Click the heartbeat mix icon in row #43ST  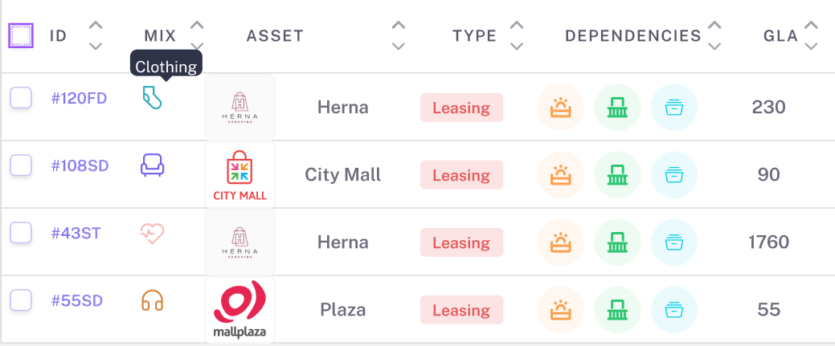pyautogui.click(x=152, y=233)
